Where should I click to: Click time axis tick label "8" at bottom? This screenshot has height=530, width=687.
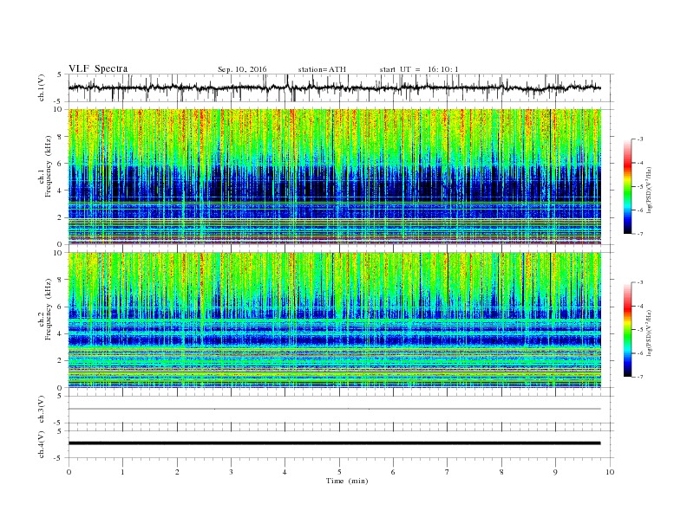coord(501,472)
